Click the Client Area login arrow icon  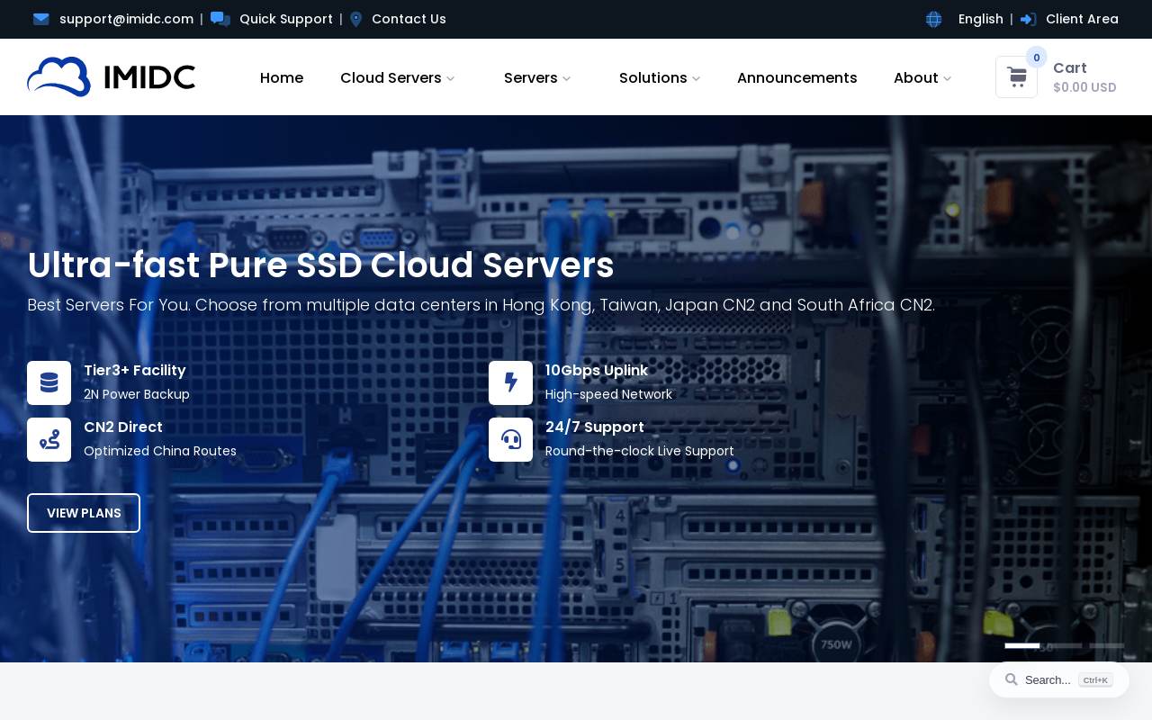tap(1029, 19)
